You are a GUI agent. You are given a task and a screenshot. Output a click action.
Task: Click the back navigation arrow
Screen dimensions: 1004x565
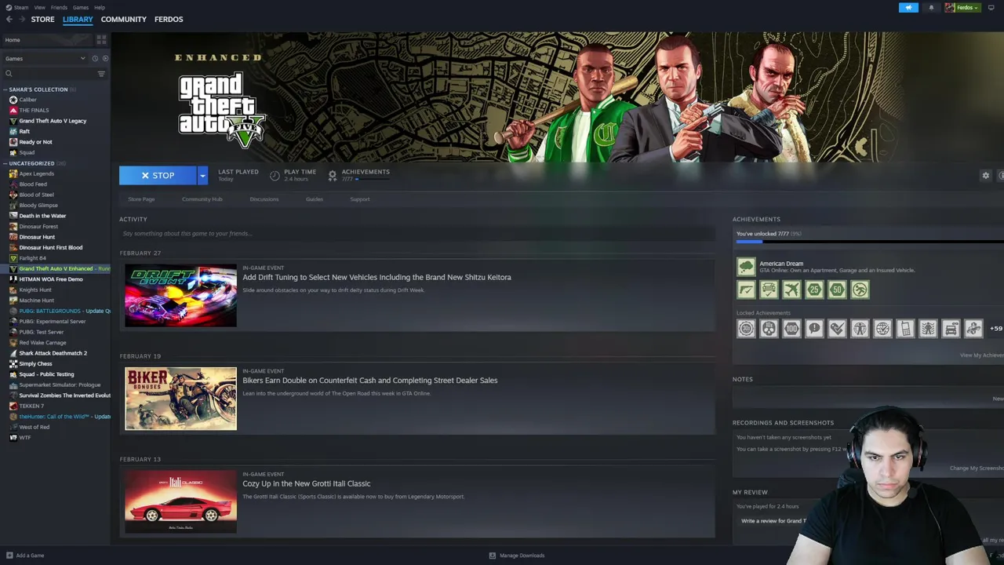click(x=9, y=19)
